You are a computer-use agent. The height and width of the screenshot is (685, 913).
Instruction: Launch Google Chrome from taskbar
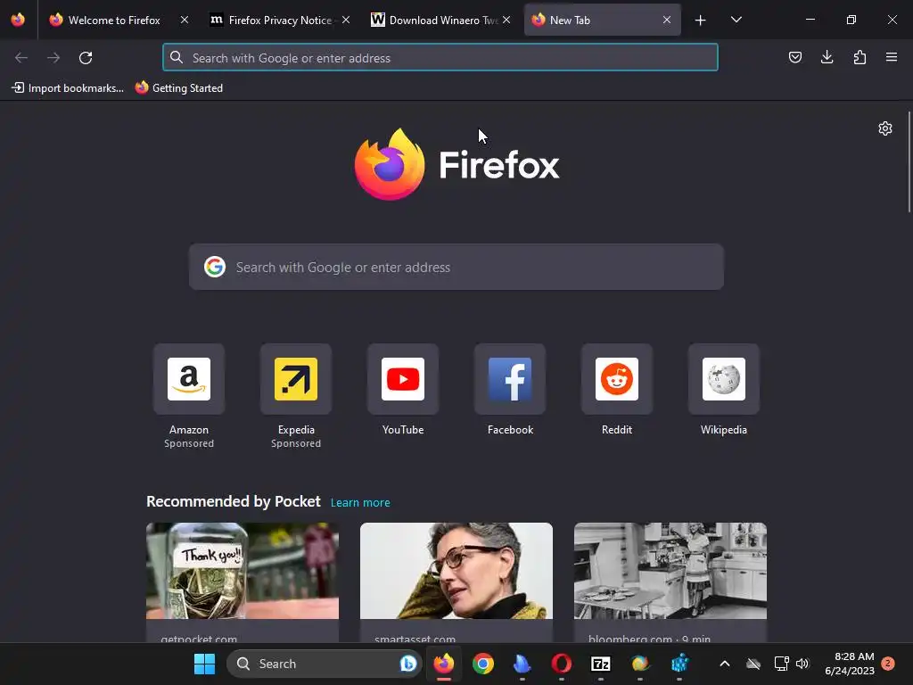coord(482,664)
